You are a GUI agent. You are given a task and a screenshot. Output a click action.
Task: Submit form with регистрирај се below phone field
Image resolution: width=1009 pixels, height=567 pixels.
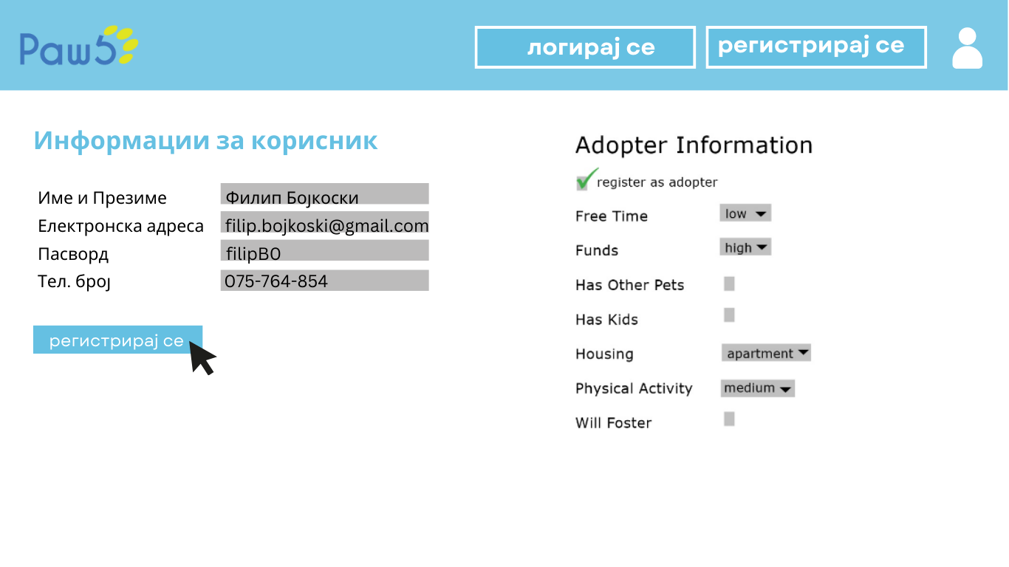117,340
